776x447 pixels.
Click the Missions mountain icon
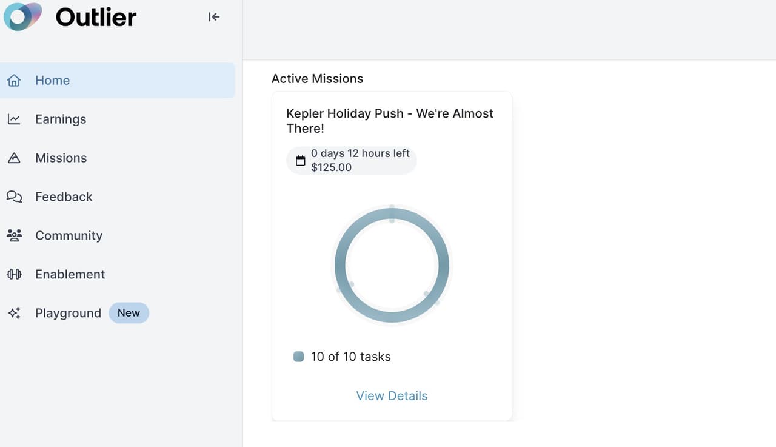(x=14, y=158)
